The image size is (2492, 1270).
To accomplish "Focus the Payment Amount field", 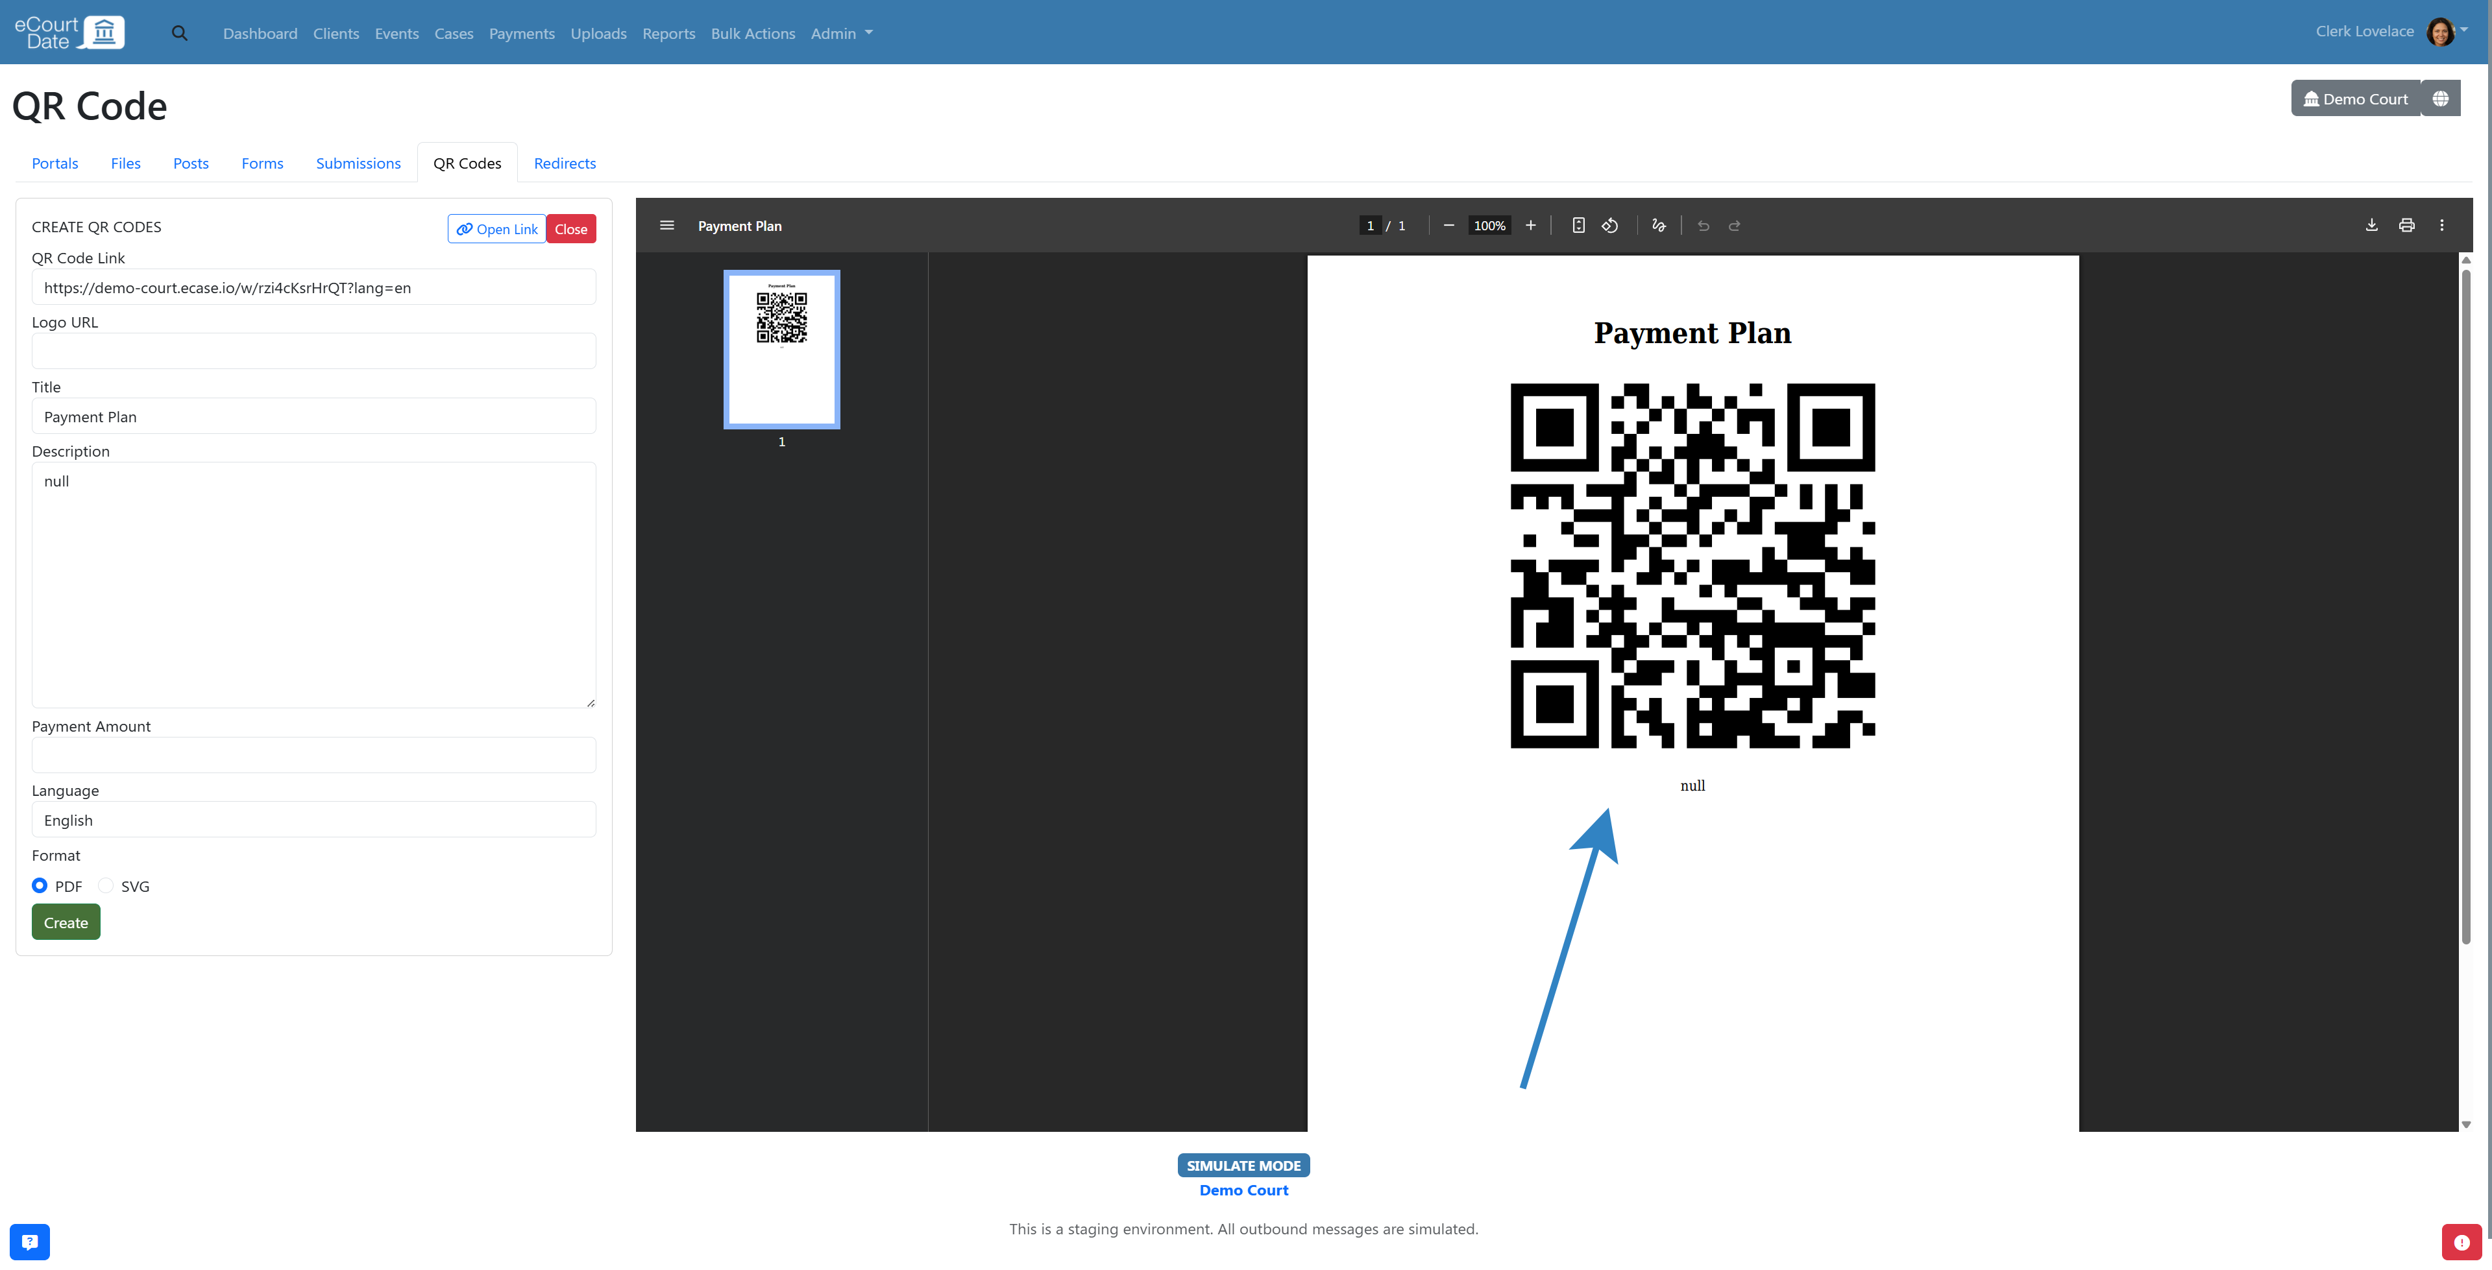I will 313,754.
